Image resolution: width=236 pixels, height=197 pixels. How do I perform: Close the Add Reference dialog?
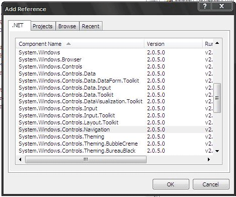pos(222,7)
